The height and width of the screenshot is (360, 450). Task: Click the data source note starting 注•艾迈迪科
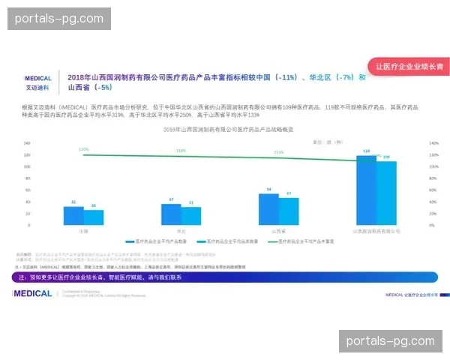tap(130, 267)
